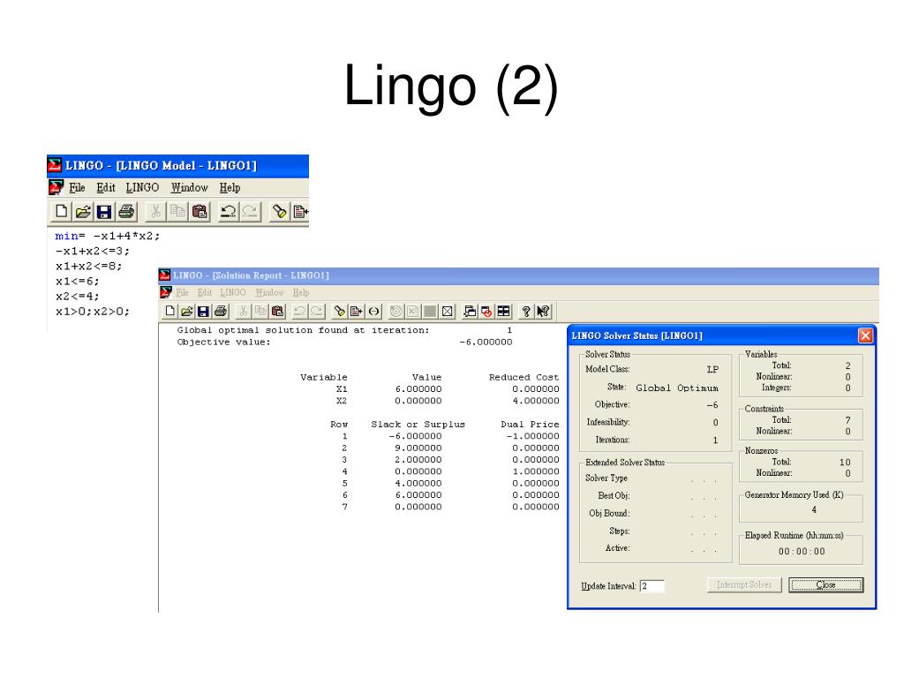Click Find flashlight icon in Solution Report toolbar

340,312
